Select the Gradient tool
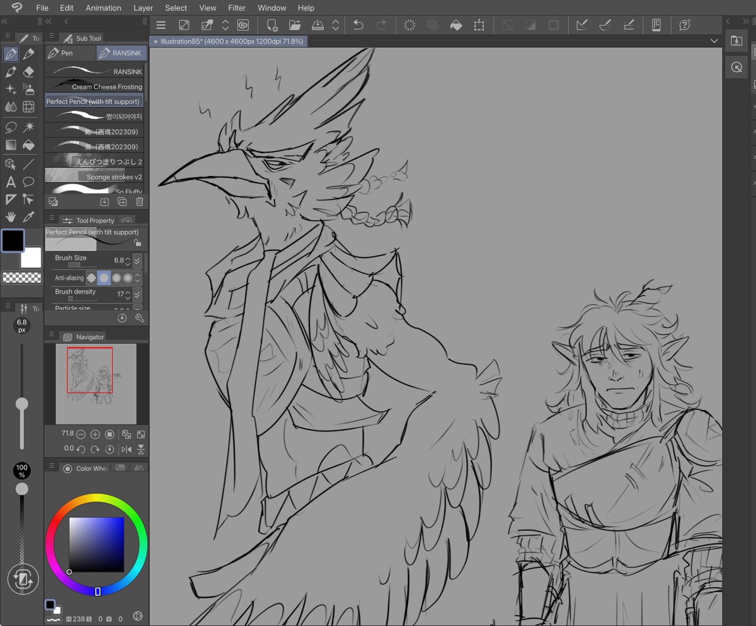This screenshot has height=626, width=756. click(11, 145)
